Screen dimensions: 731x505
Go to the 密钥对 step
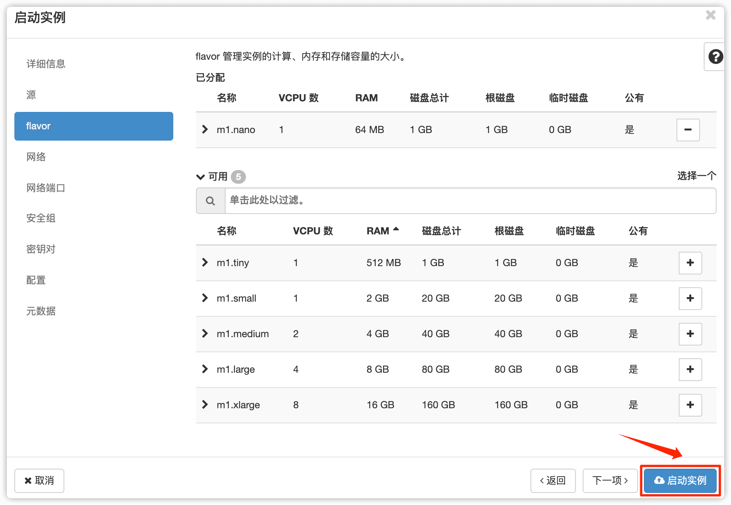(41, 249)
